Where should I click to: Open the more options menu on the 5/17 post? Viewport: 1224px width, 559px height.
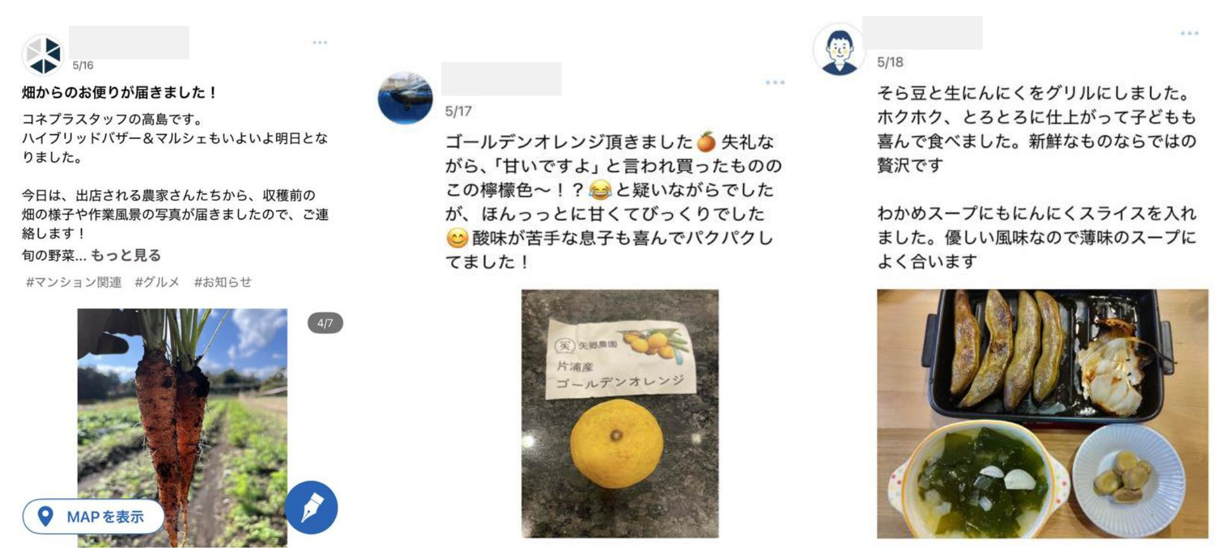(x=774, y=82)
